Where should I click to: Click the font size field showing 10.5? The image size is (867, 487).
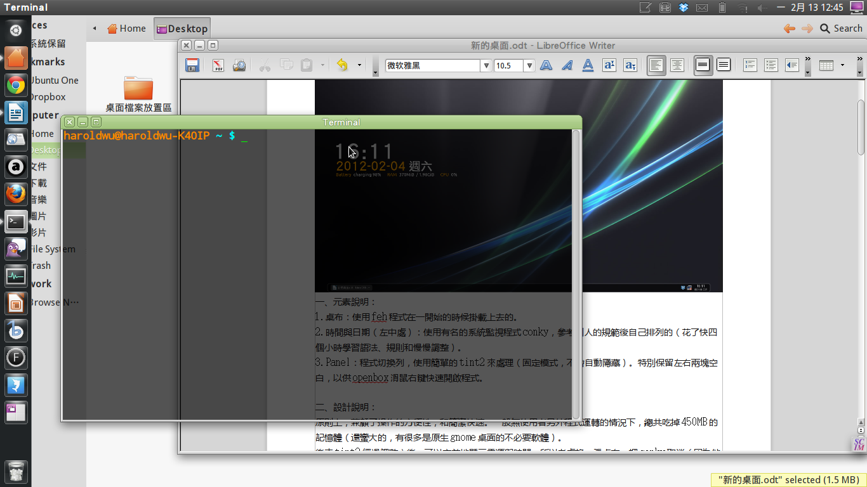(508, 66)
